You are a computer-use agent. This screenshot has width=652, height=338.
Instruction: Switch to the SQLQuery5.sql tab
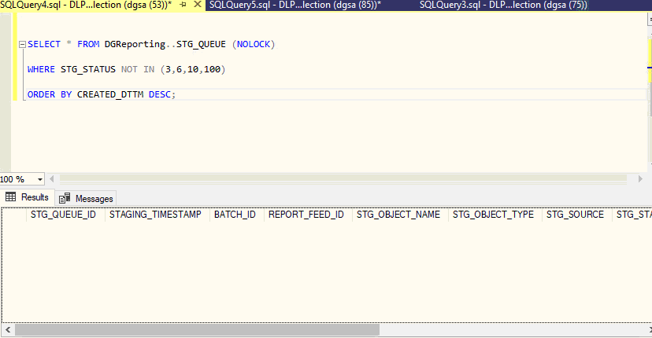pyautogui.click(x=295, y=5)
